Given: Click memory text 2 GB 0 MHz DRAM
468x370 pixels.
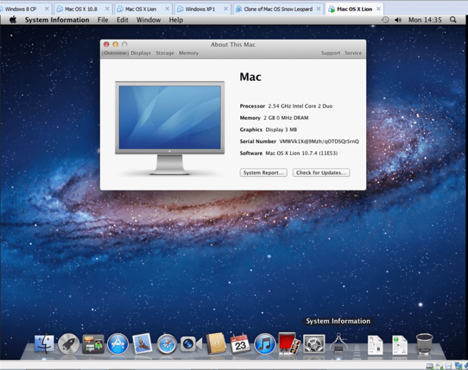Looking at the screenshot, I should click(286, 118).
